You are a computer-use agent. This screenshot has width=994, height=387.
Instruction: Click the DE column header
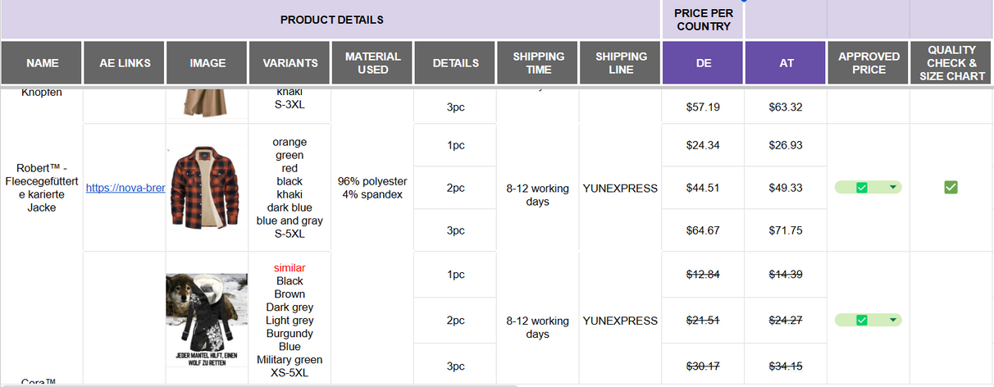pyautogui.click(x=703, y=62)
